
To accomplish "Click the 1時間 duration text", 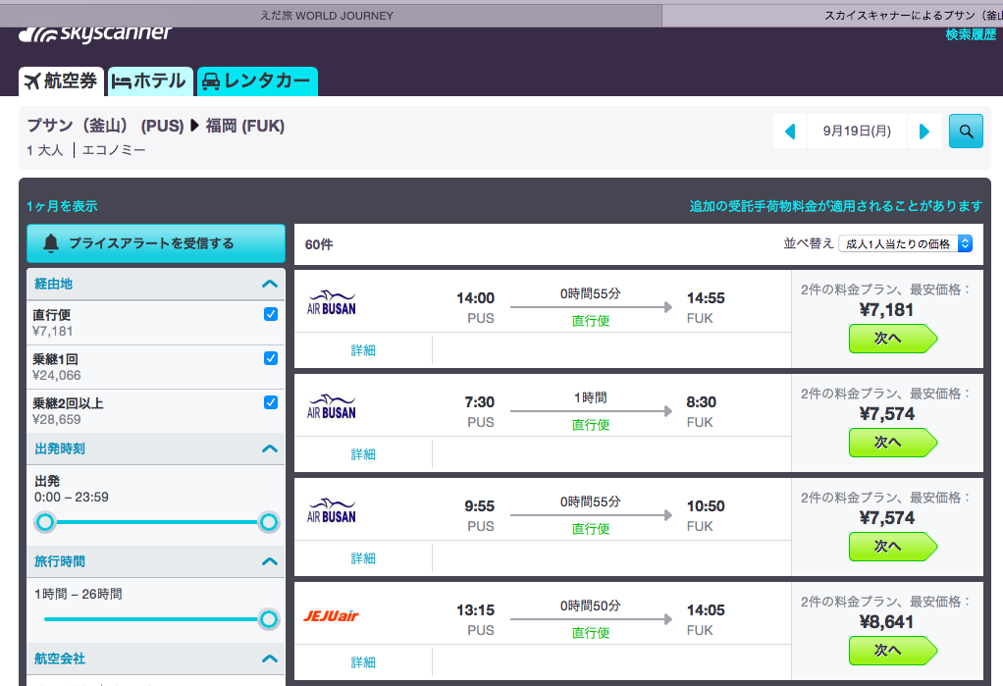I will [591, 397].
